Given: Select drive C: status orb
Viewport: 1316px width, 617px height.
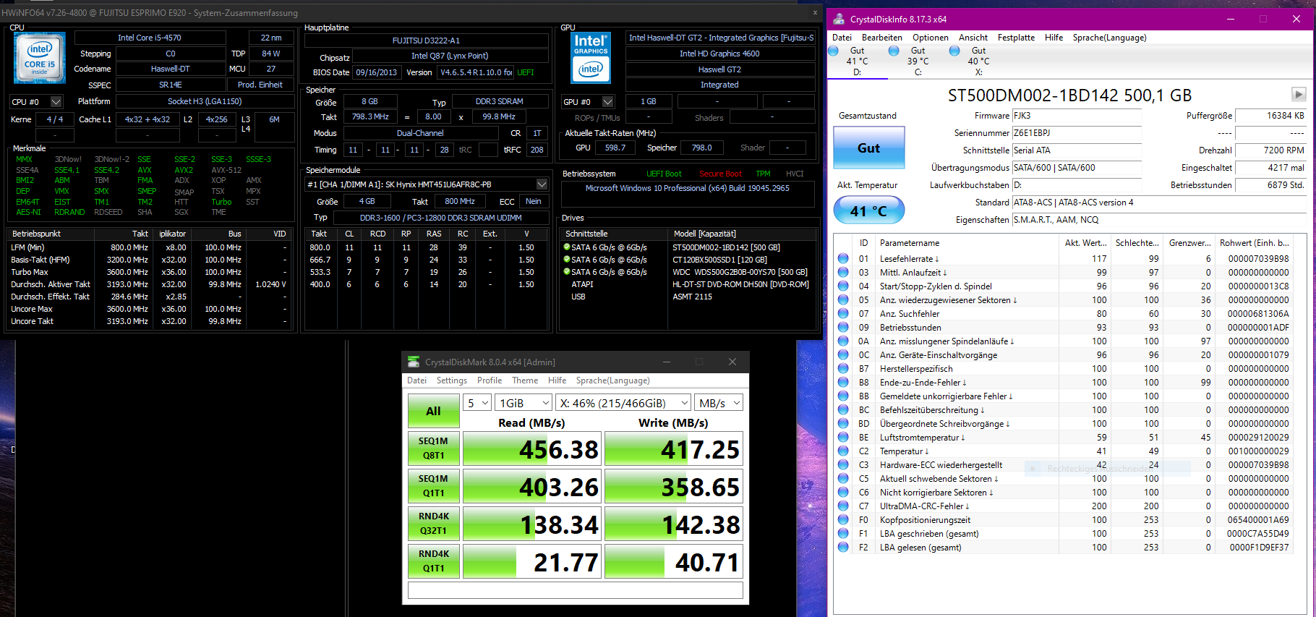Looking at the screenshot, I should pos(894,51).
